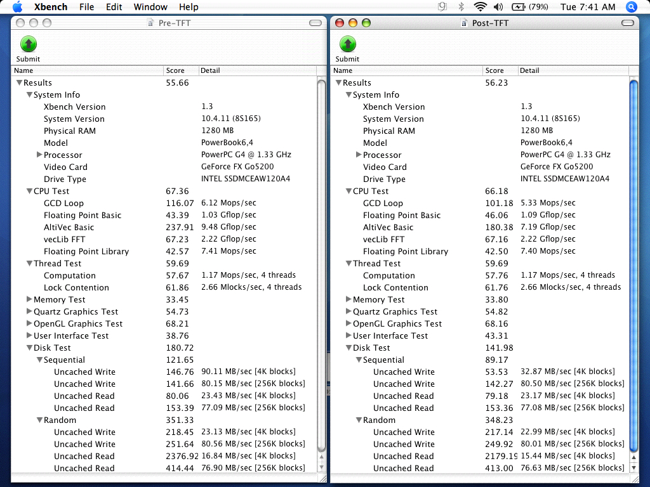
Task: Select Physical RAM row in Pre-TFT window
Action: pos(164,131)
